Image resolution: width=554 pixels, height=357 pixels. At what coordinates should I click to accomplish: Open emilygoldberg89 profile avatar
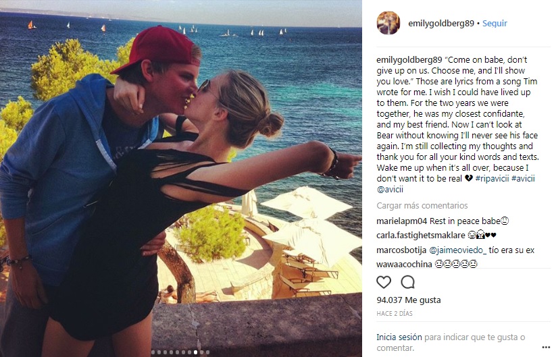click(x=388, y=23)
